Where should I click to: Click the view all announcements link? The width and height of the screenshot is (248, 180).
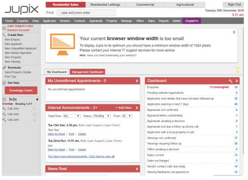coord(81,156)
